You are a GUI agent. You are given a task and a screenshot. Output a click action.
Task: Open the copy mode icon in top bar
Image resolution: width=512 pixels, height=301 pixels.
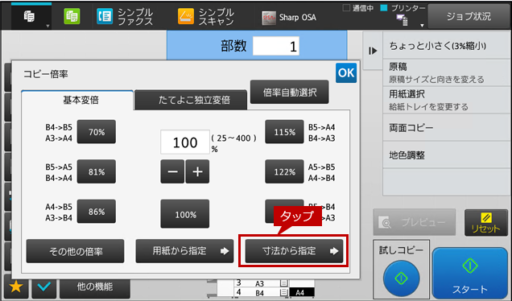31,16
